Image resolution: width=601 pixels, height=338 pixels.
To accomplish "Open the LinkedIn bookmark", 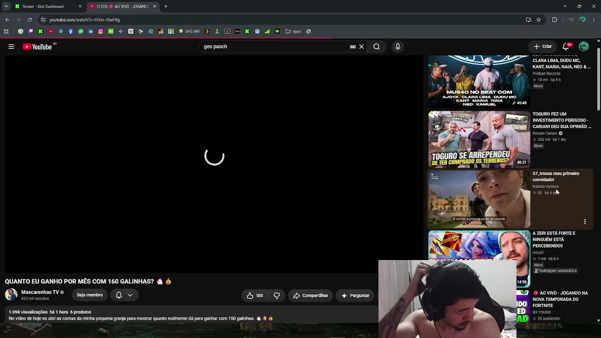I will coord(91,31).
